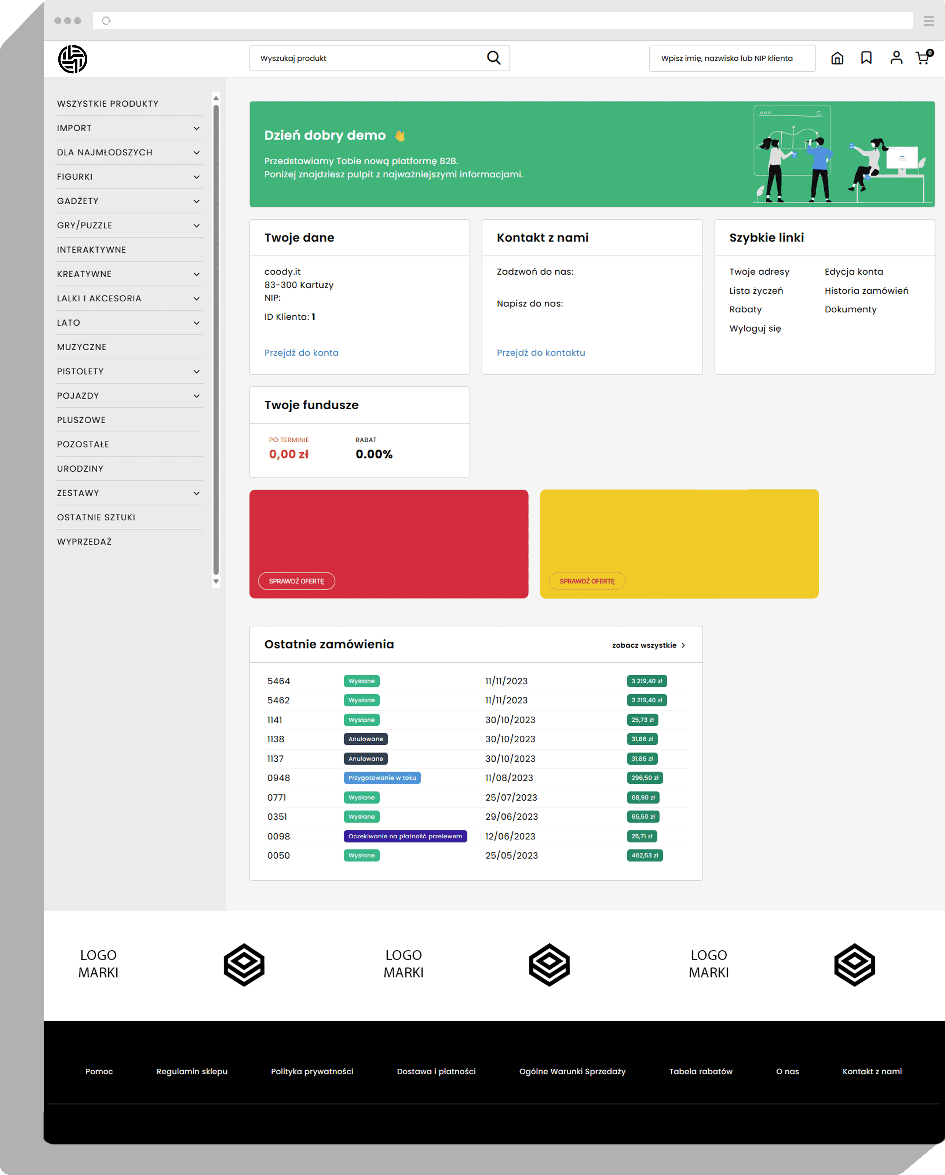945x1175 pixels.
Task: Expand the FIGURKI category chevron
Action: tap(196, 177)
